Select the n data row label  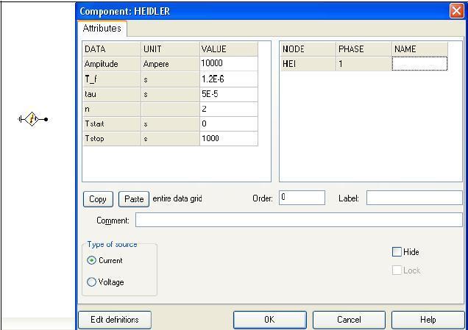pos(111,109)
